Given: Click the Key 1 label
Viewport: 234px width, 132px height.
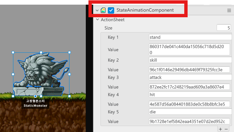Looking at the screenshot, I should pos(113,37).
